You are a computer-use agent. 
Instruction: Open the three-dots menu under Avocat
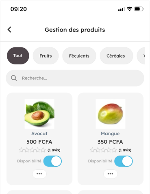coord(39,174)
